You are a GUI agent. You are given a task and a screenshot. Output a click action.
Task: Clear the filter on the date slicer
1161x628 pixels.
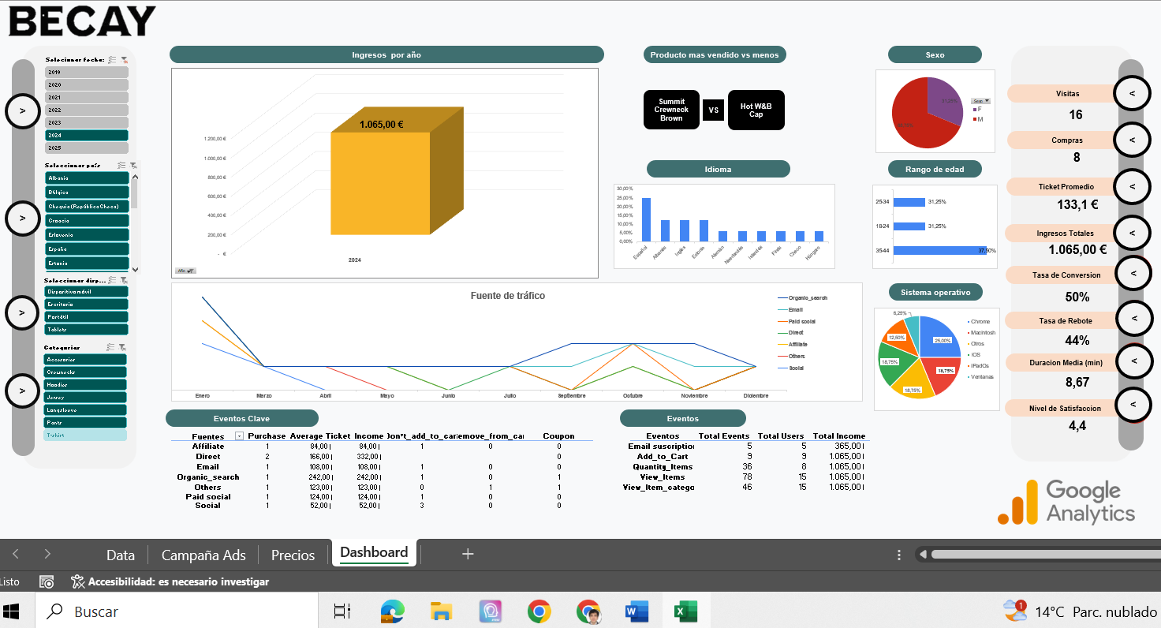pos(125,59)
